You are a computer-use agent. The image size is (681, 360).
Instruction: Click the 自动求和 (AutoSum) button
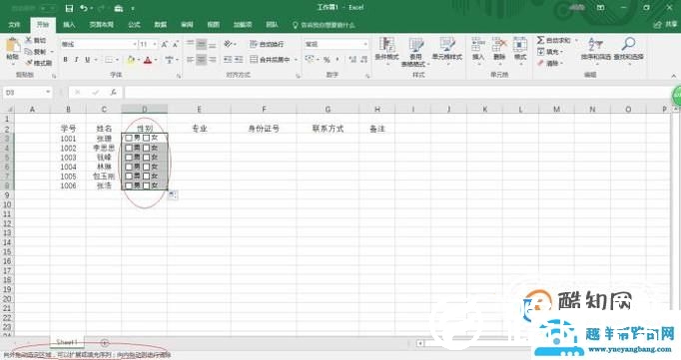tap(554, 40)
